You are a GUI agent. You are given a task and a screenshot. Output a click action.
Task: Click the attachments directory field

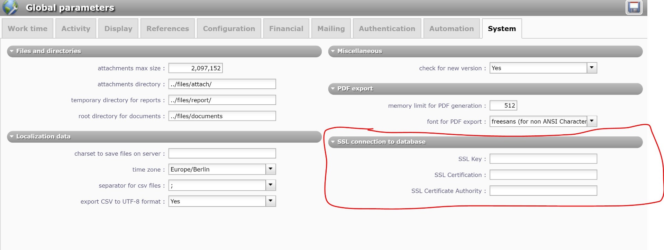click(222, 84)
